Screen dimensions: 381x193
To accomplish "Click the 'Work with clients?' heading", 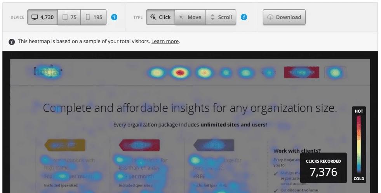I will (x=297, y=151).
